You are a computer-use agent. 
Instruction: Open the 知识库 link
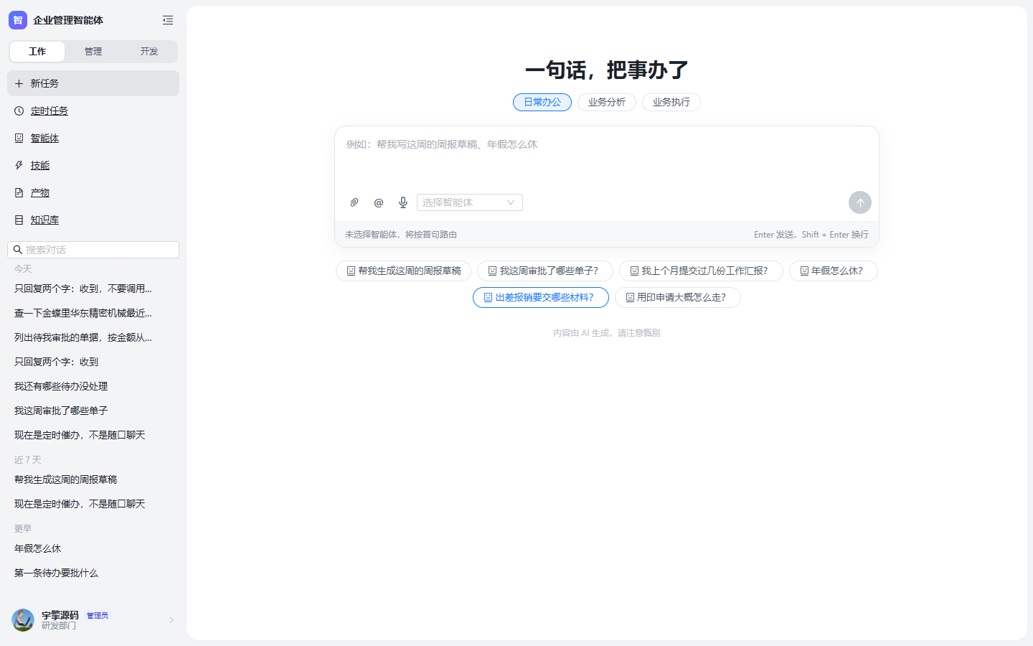click(44, 220)
